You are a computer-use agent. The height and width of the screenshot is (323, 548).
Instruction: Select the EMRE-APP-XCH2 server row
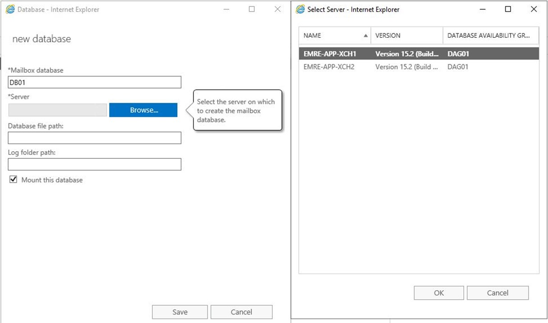point(419,67)
